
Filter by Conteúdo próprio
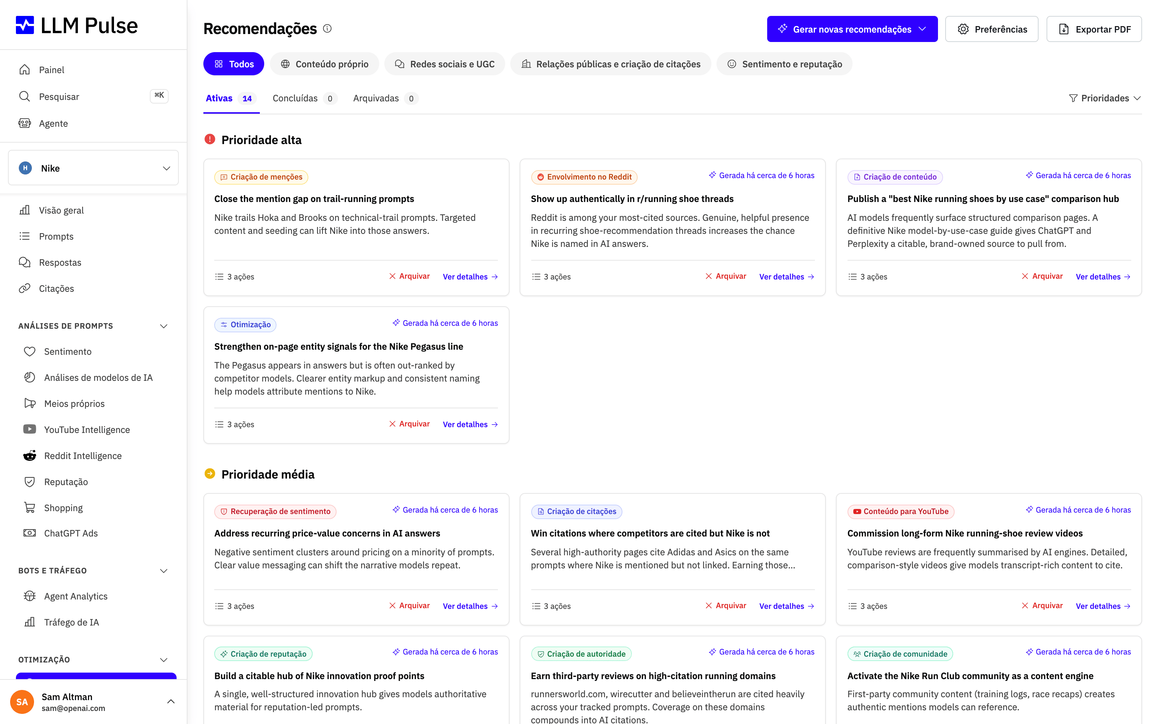pyautogui.click(x=325, y=64)
